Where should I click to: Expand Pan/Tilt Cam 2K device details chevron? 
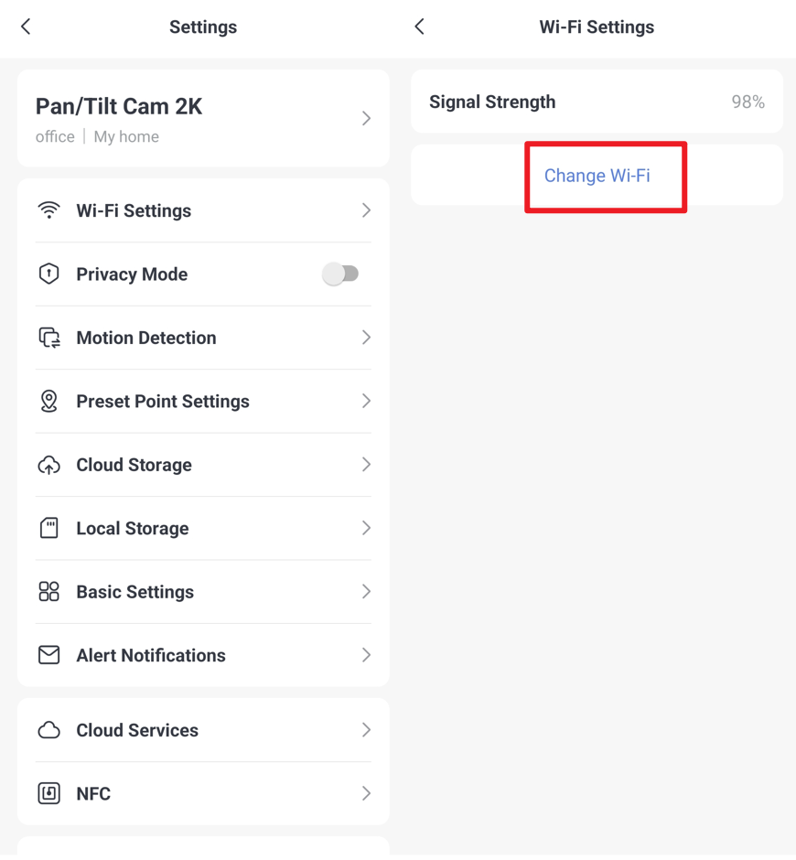coord(367,118)
